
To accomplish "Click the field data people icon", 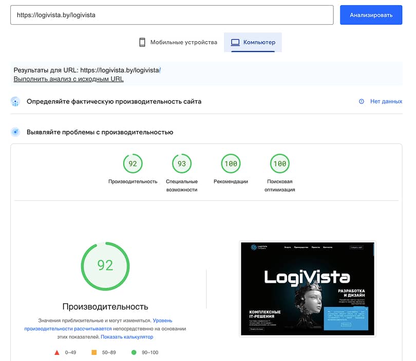I will pos(15,102).
